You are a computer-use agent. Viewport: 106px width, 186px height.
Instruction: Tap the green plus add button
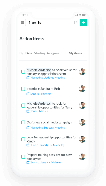point(84,23)
